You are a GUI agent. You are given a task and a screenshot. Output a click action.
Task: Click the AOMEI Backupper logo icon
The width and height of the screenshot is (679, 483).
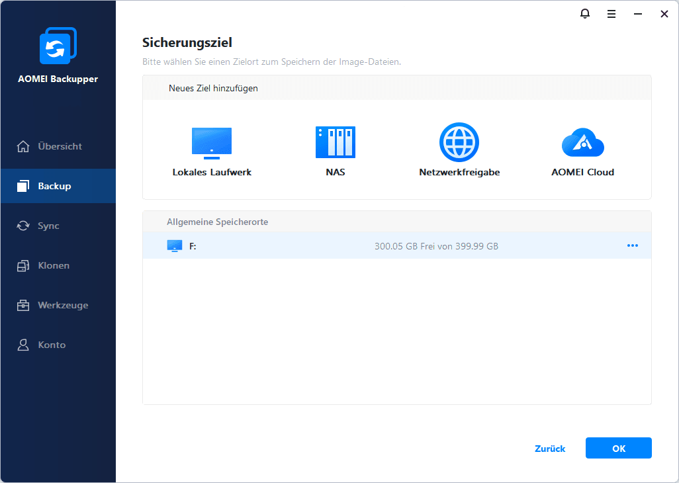tap(58, 46)
